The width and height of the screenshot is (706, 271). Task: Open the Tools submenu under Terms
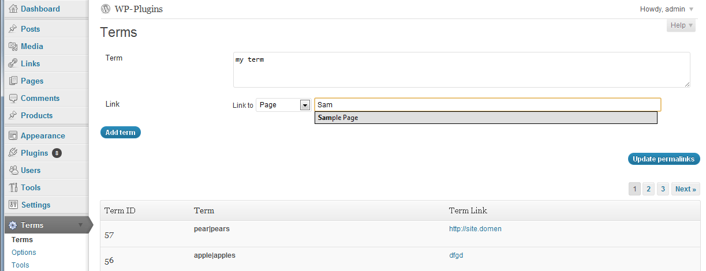click(x=20, y=265)
